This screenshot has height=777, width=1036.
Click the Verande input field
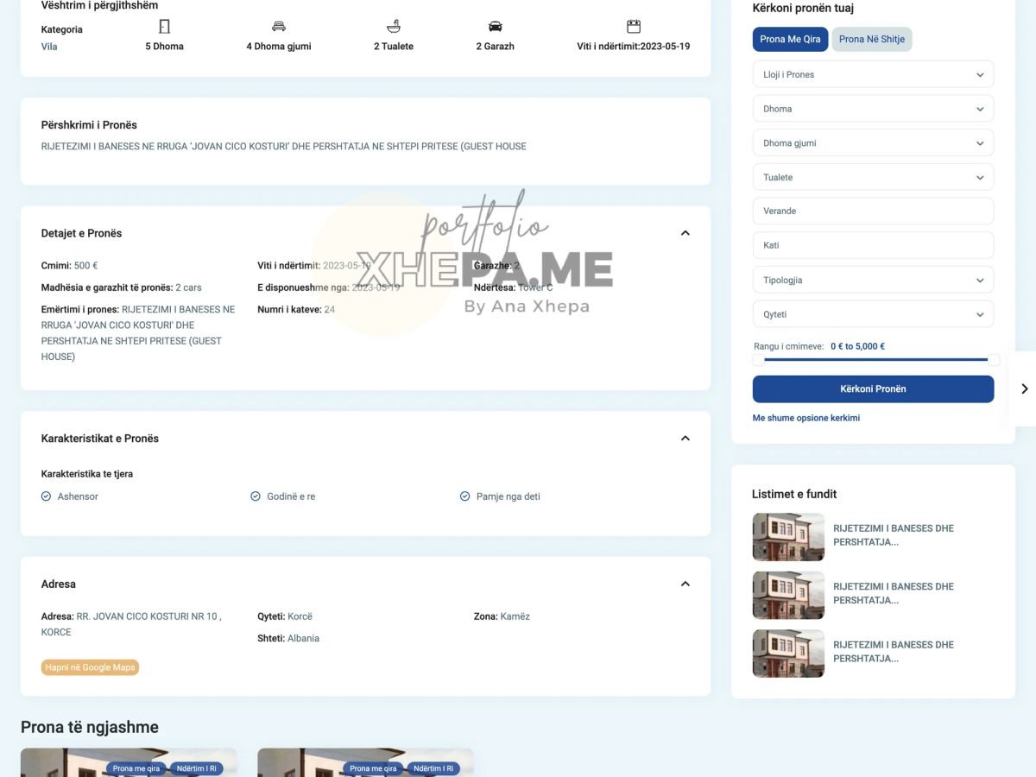(x=873, y=212)
